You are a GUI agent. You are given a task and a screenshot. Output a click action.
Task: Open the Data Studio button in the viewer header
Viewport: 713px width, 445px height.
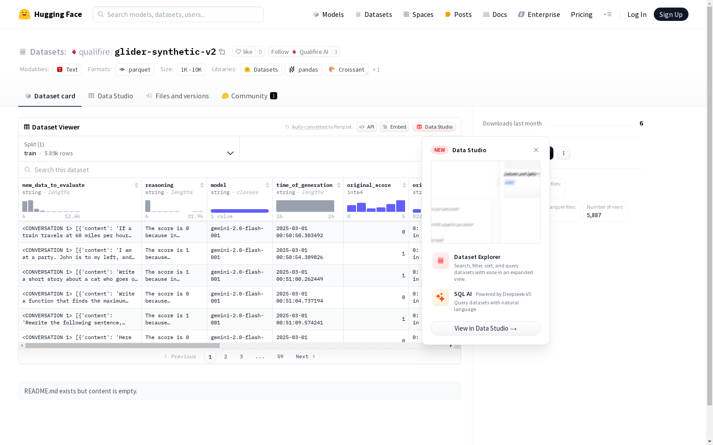434,127
